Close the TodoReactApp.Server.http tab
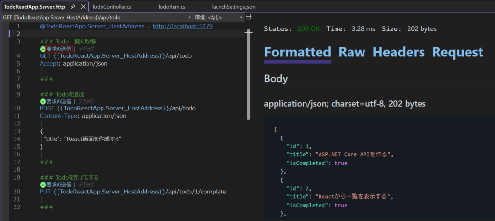The height and width of the screenshot is (221, 495). pyautogui.click(x=83, y=7)
